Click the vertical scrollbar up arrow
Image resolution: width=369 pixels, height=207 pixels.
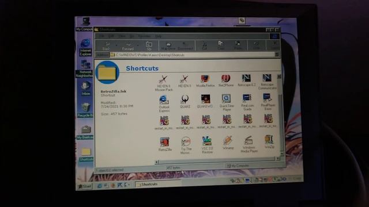click(279, 76)
